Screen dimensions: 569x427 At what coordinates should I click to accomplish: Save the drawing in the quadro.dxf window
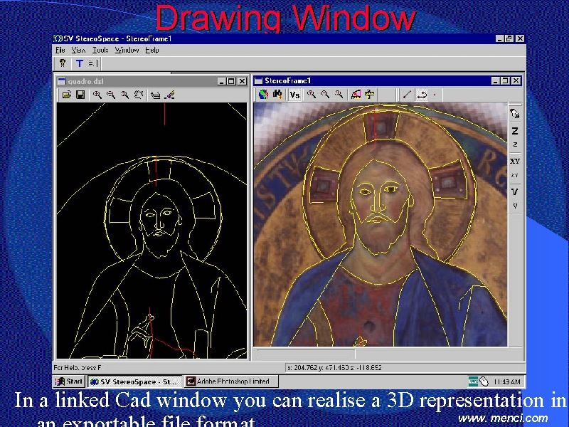[x=80, y=95]
